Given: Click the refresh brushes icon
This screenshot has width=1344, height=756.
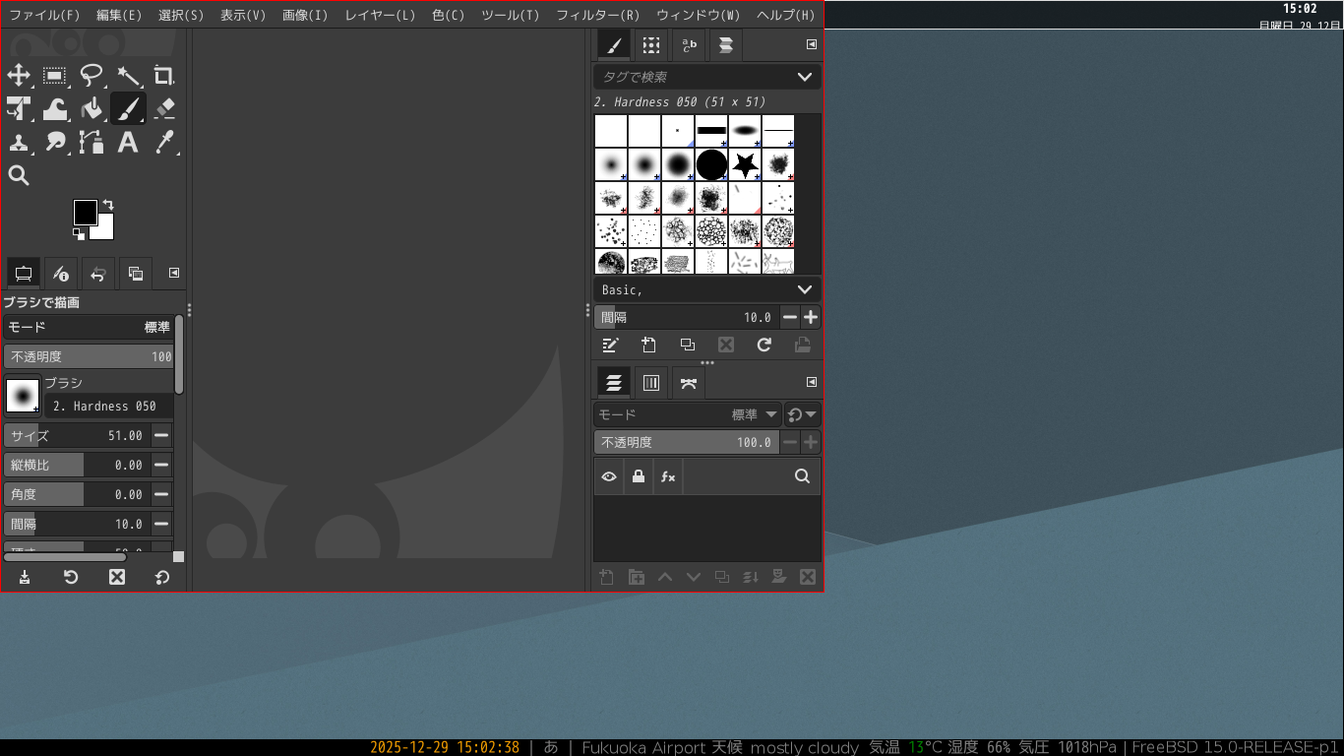Looking at the screenshot, I should [764, 345].
